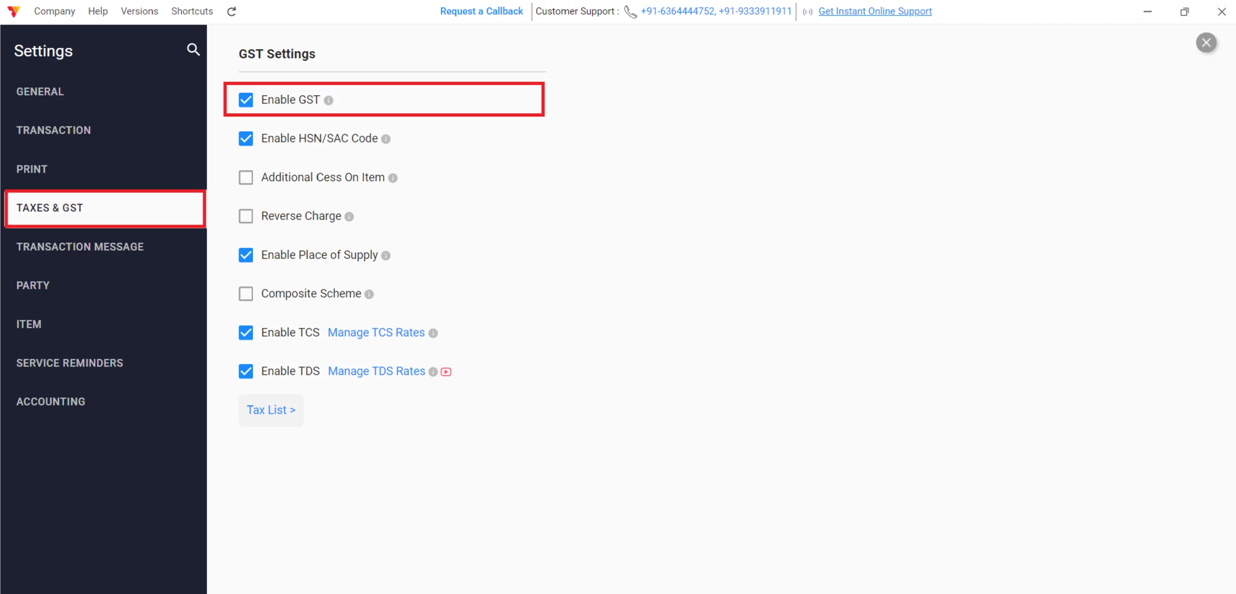The image size is (1236, 594).
Task: Disable the Enable GST checkbox
Action: 246,100
